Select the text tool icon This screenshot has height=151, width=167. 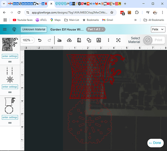tap(99, 40)
